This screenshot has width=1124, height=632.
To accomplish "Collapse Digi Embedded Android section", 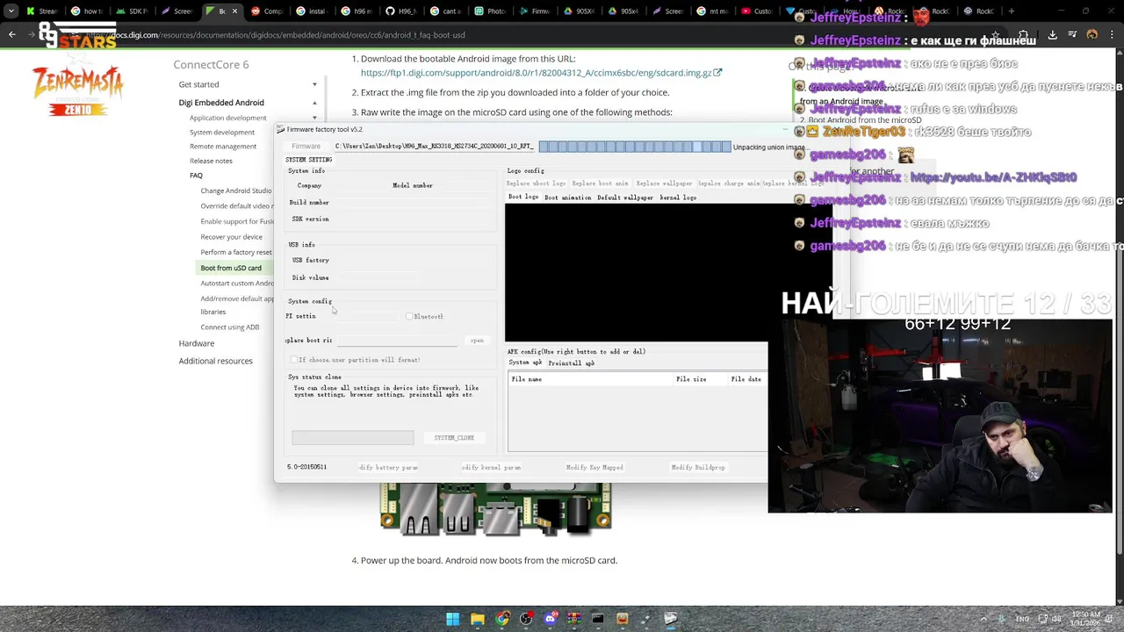I will [x=314, y=103].
